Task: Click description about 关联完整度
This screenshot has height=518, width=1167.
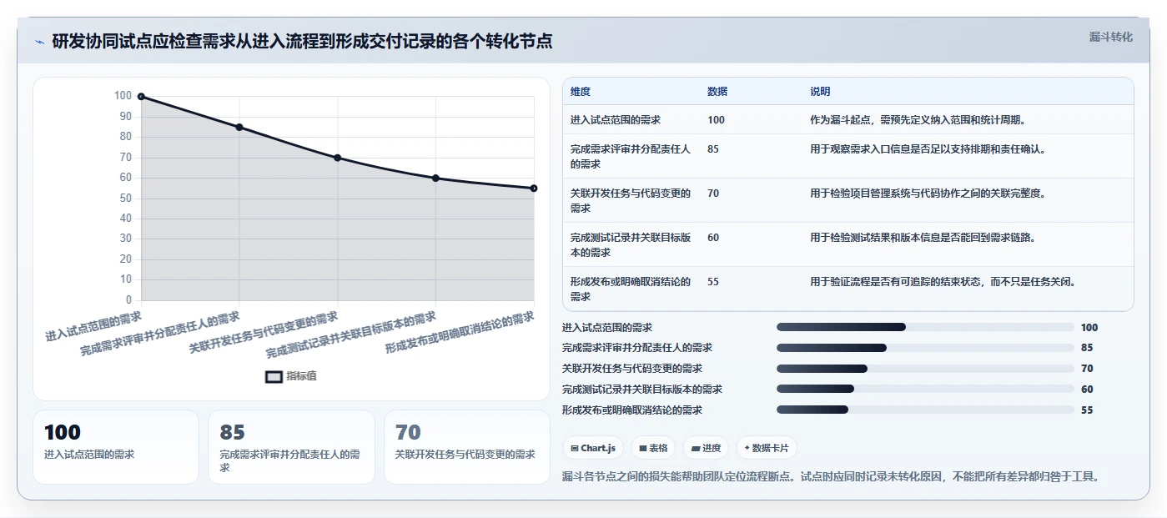Action: pos(928,194)
